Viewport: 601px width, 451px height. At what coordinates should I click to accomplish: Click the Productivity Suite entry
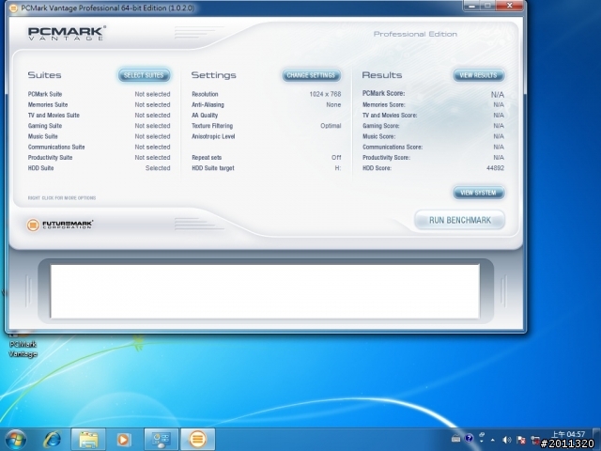(x=99, y=157)
